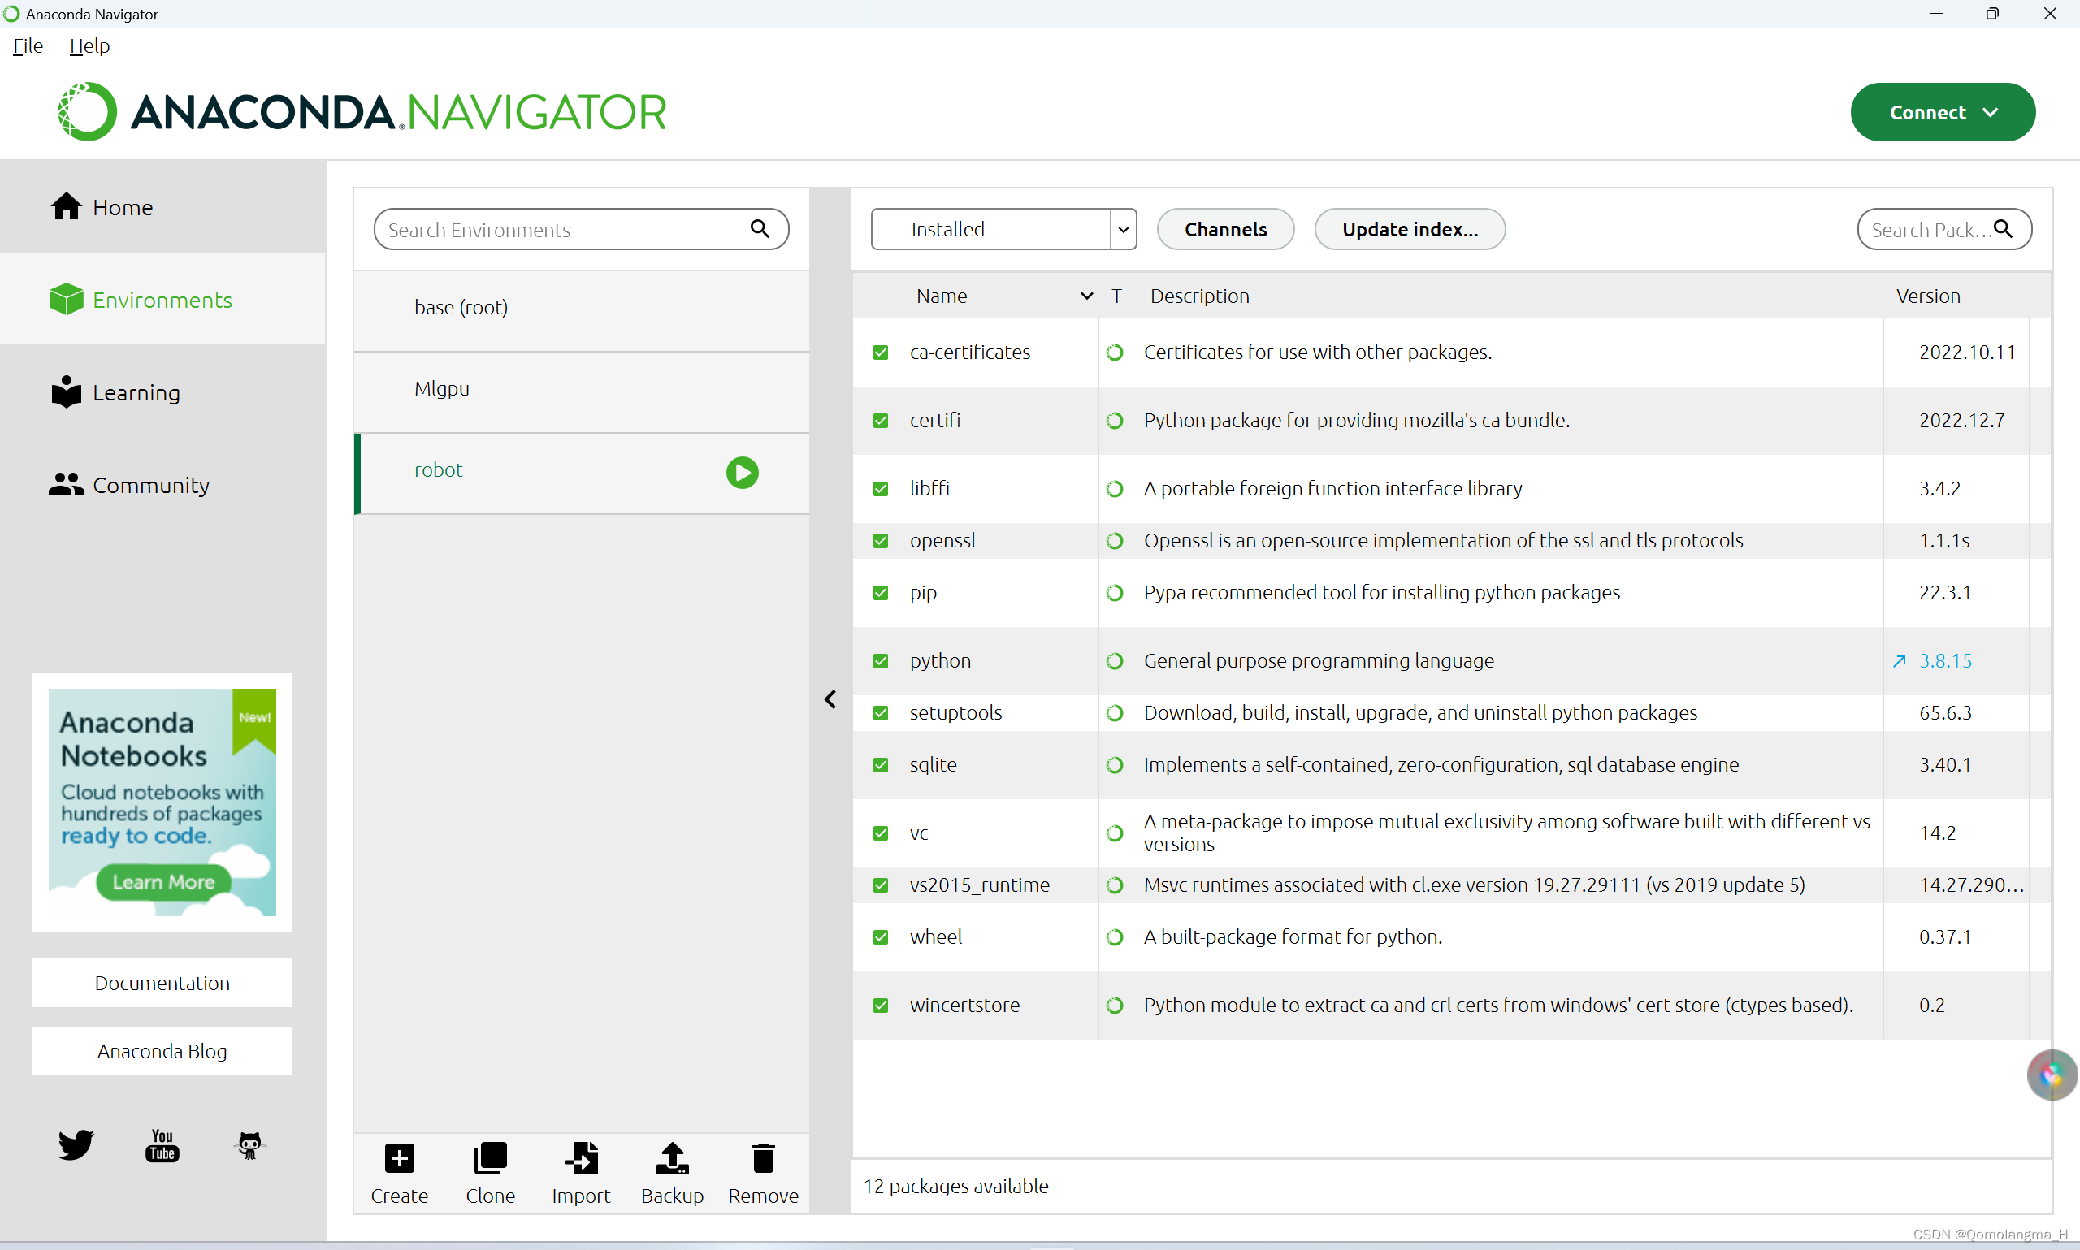Viewport: 2080px width, 1250px height.
Task: Click the green play button on robot
Action: click(742, 473)
